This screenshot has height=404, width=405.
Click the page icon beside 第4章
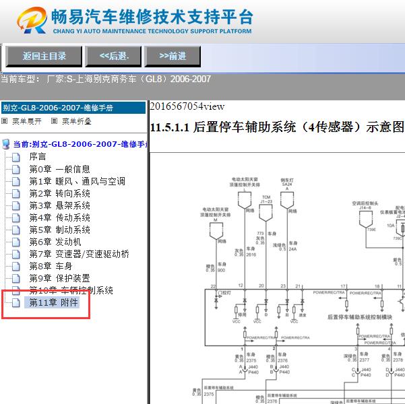16,218
